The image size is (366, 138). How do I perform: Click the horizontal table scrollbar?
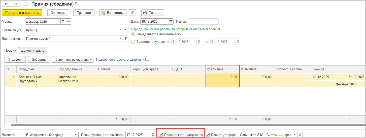(x=176, y=125)
